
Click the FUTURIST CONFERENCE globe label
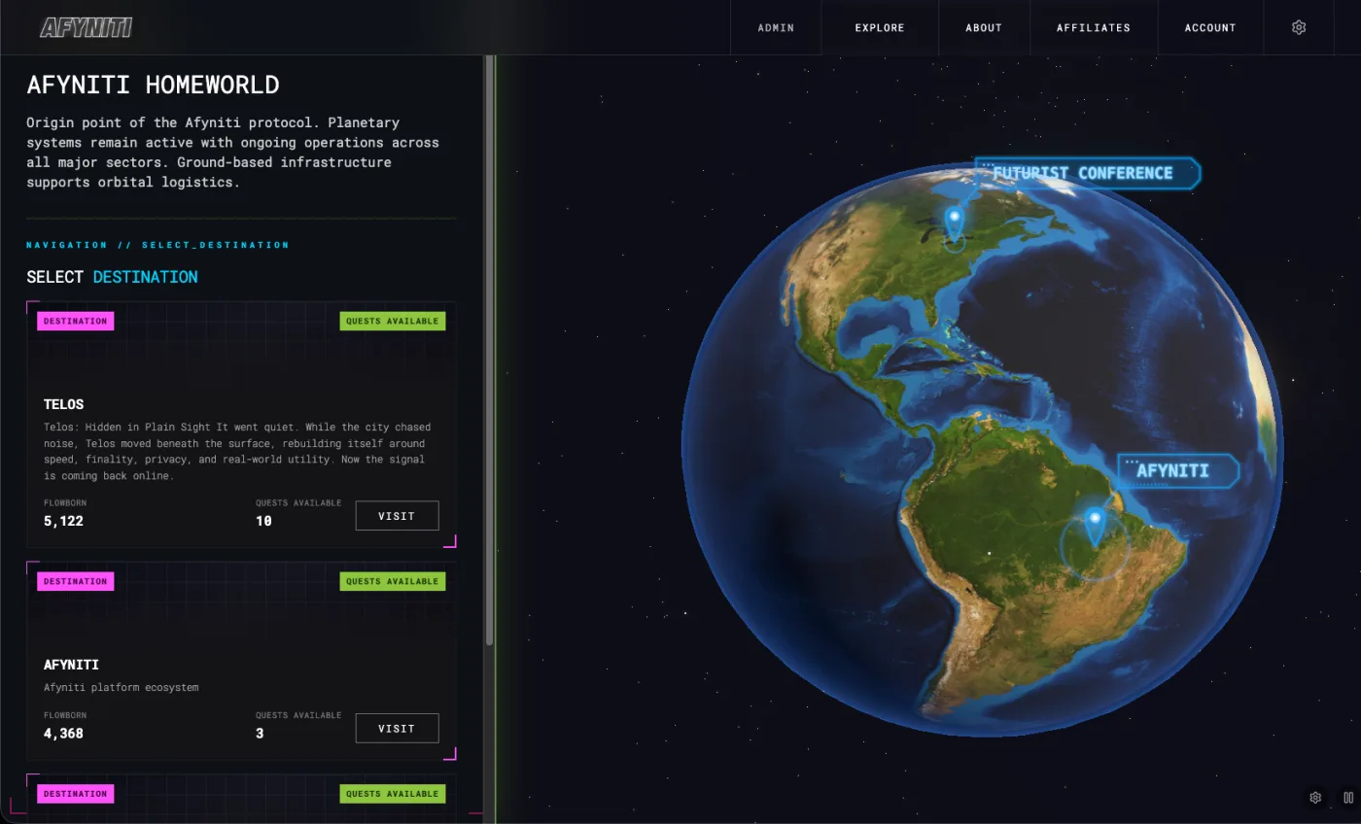[1088, 173]
